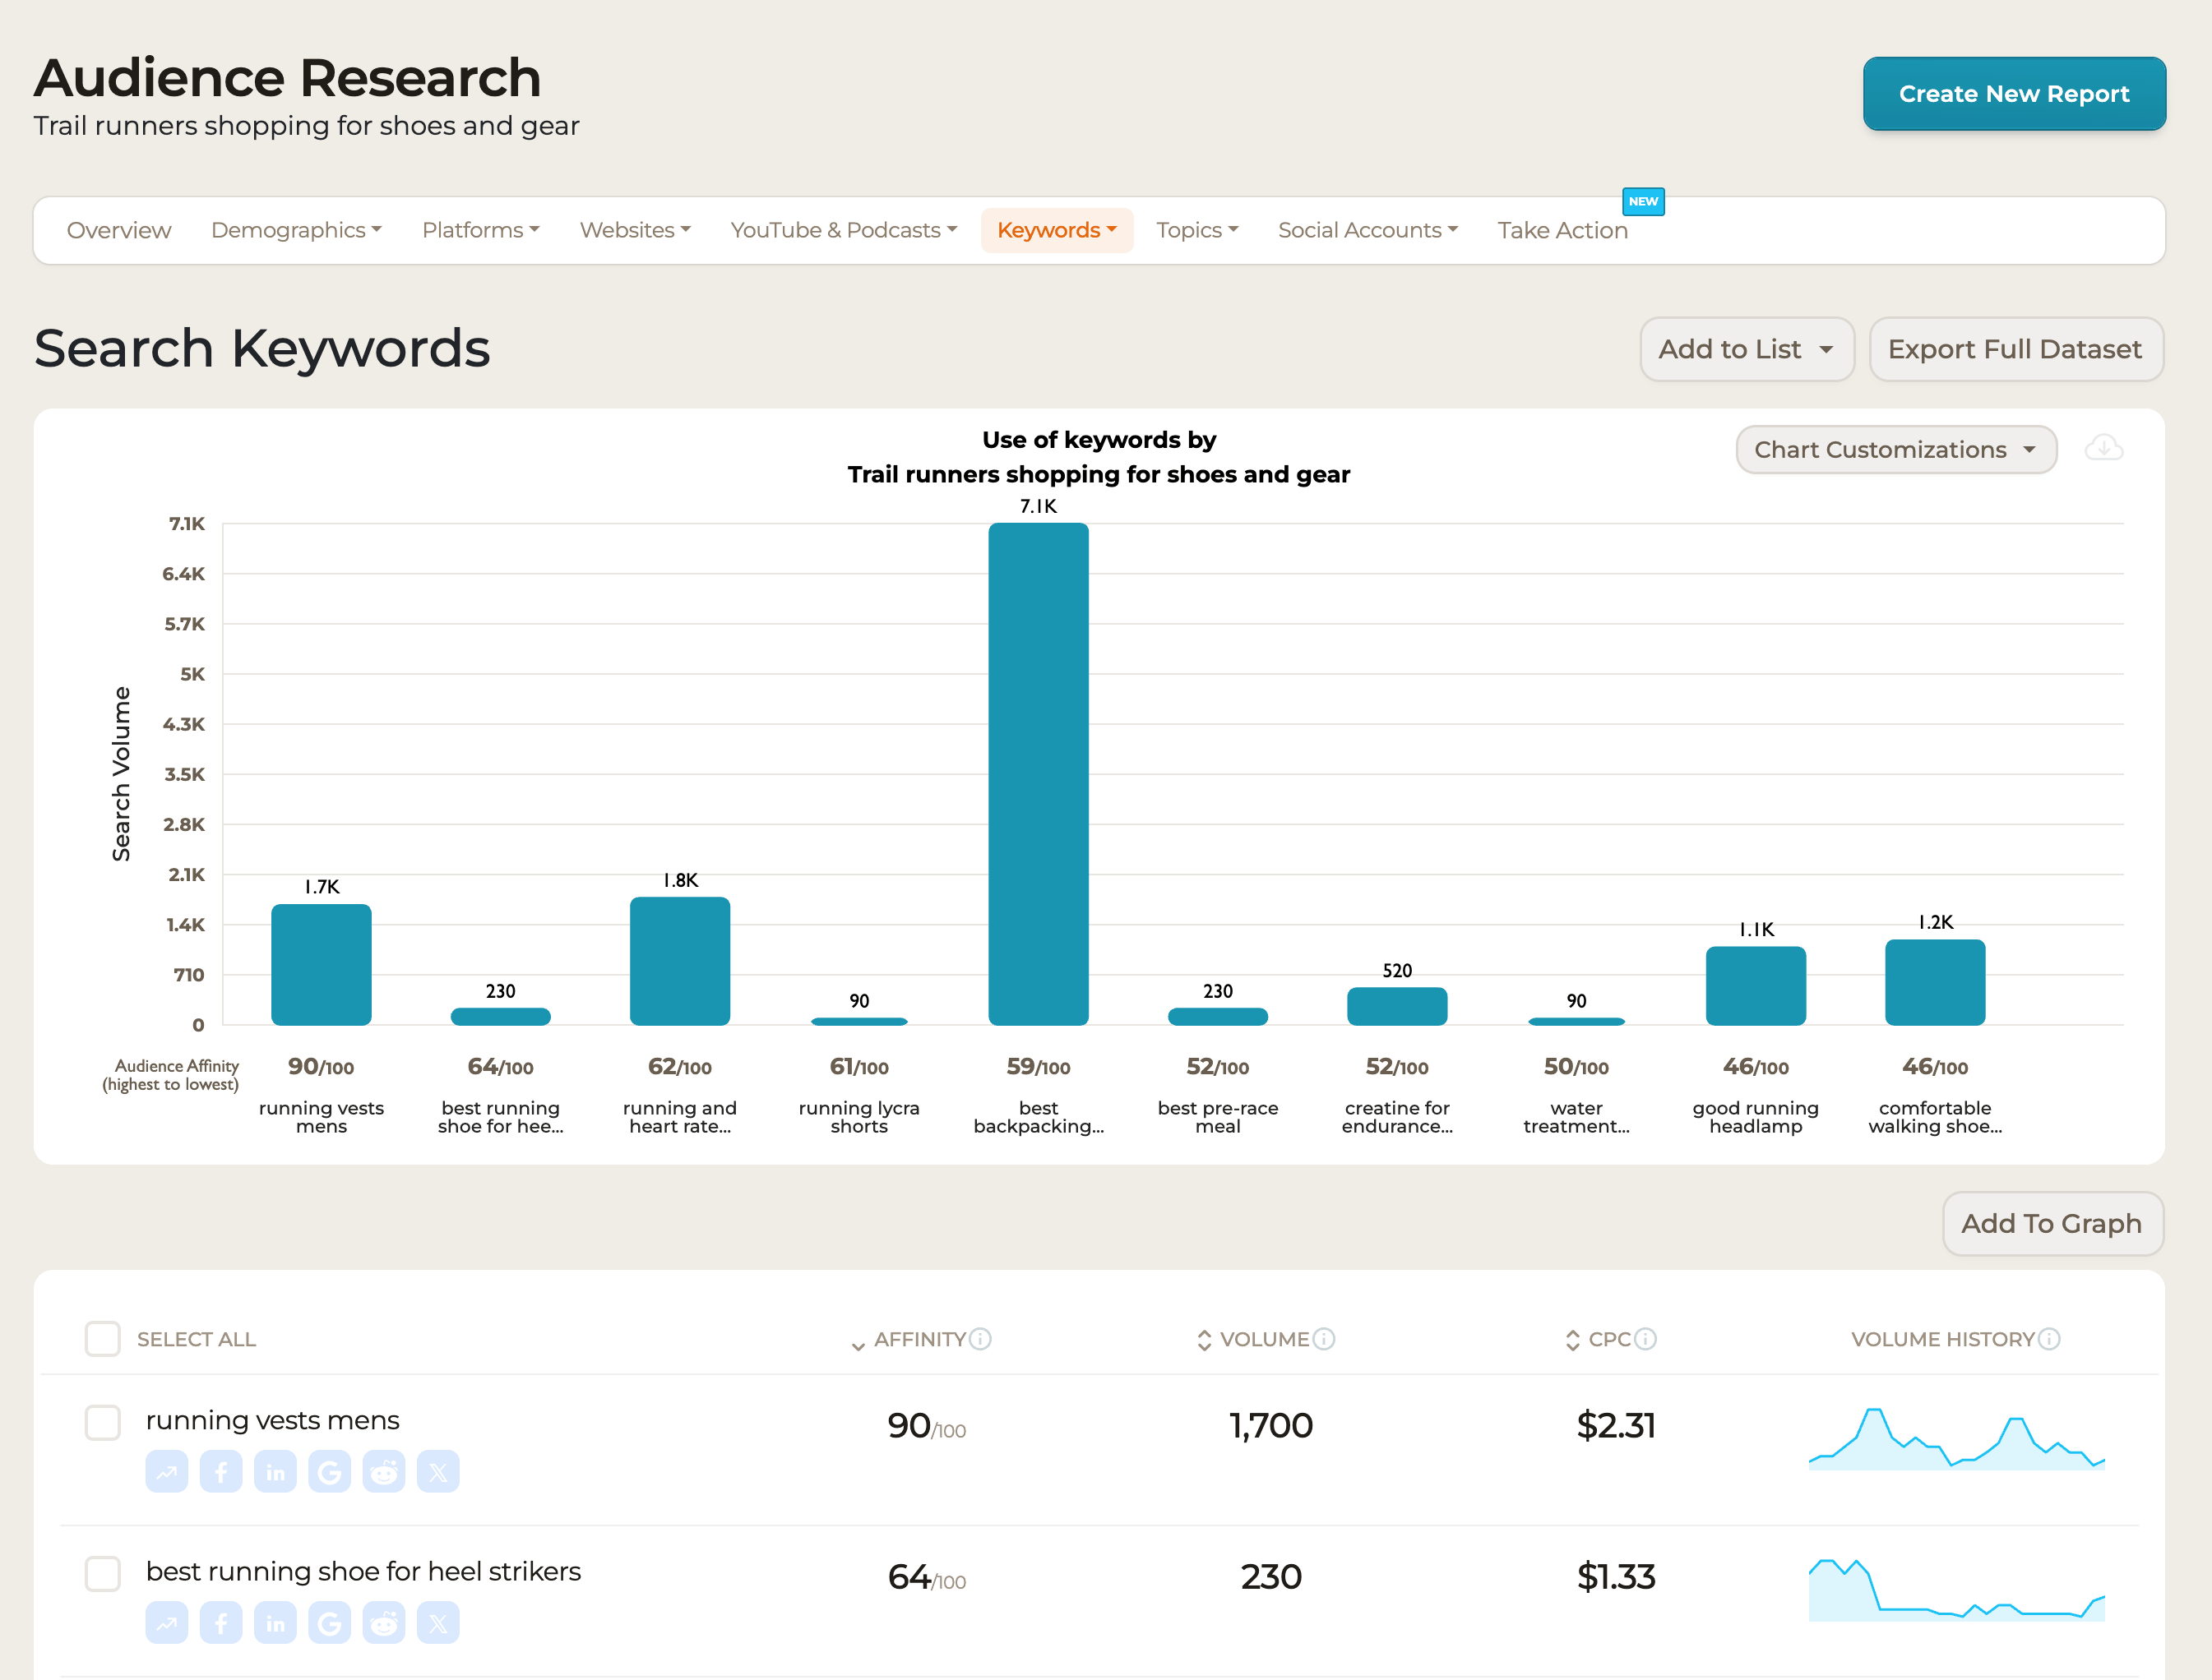
Task: Expand the Add to List dropdown
Action: pyautogui.click(x=1747, y=349)
